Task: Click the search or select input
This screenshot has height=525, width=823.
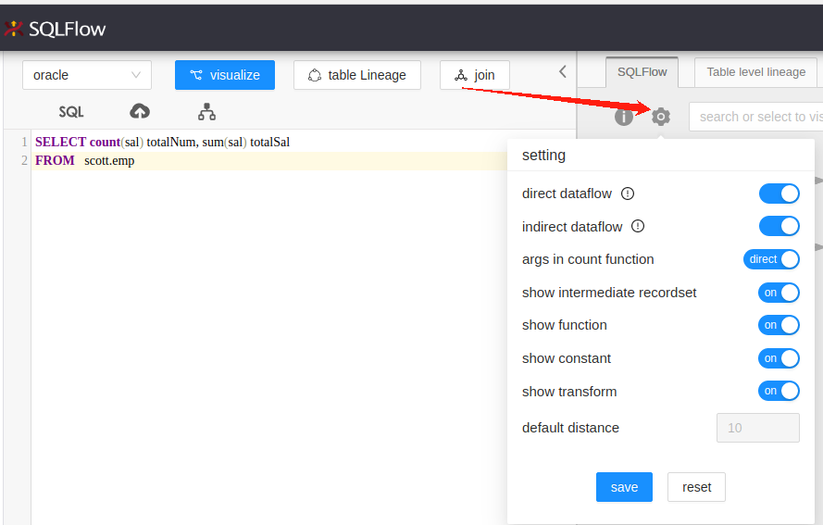Action: coord(755,117)
